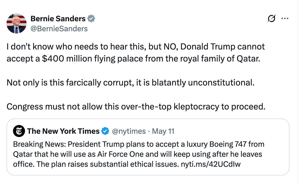Open the @BernieSanders profile handle
Image resolution: width=299 pixels, height=184 pixels.
[x=59, y=28]
